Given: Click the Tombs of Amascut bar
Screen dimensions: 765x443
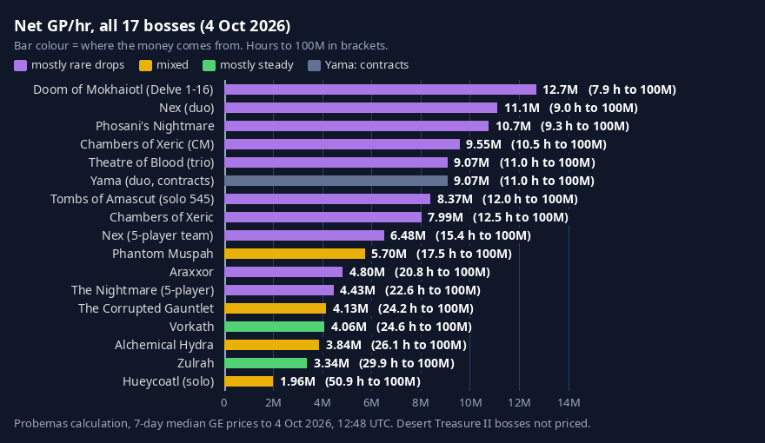Looking at the screenshot, I should point(328,199).
